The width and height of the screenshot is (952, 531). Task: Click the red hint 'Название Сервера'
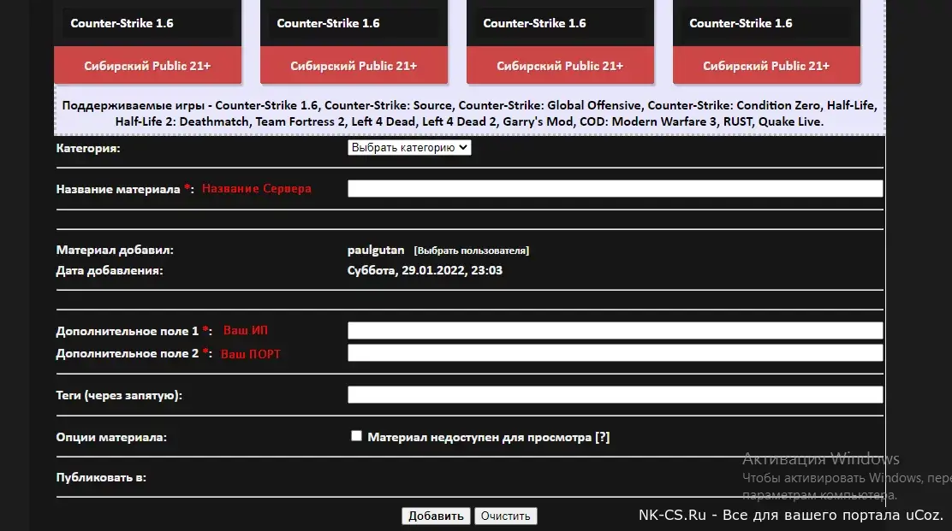click(257, 188)
